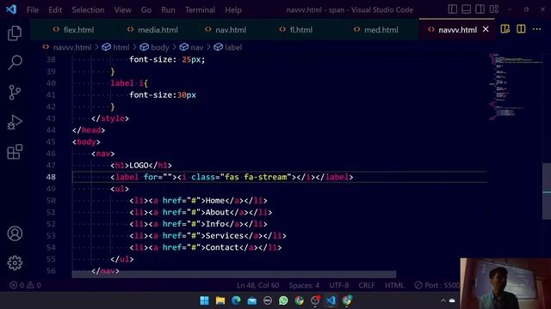Open Accounts menu icon

click(15, 233)
